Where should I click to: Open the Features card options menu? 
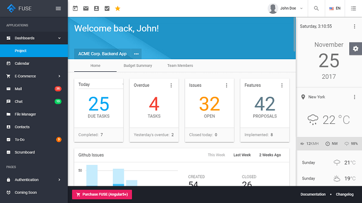tap(282, 85)
